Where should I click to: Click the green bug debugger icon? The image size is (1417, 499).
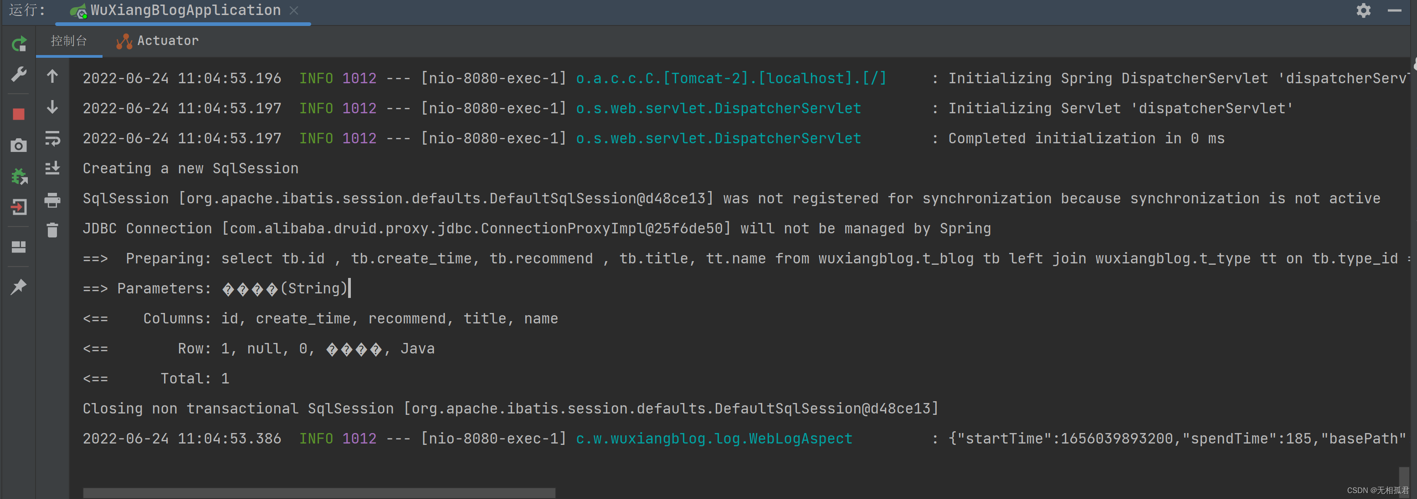(19, 176)
